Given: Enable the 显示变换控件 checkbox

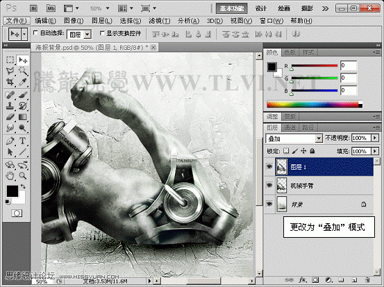Looking at the screenshot, I should click(102, 33).
